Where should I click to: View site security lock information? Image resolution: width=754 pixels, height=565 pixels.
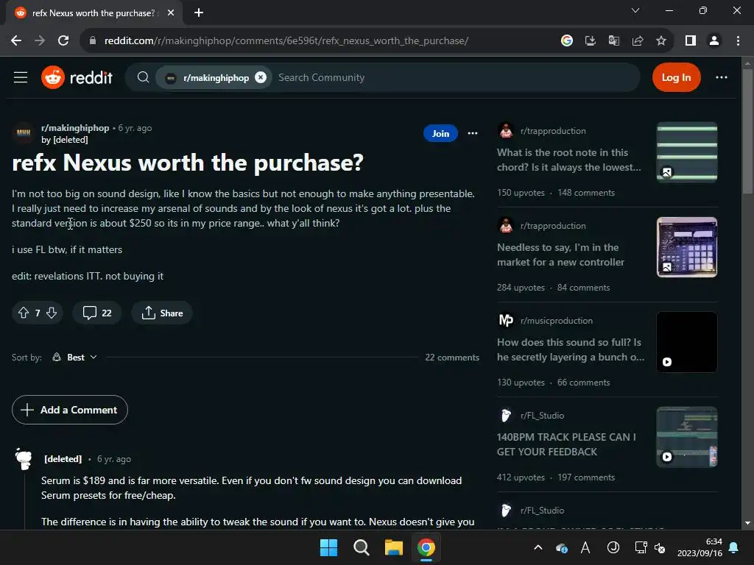point(93,41)
